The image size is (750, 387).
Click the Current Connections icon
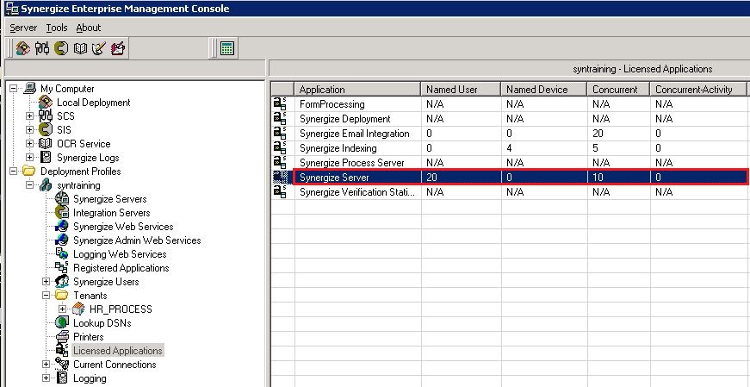62,364
